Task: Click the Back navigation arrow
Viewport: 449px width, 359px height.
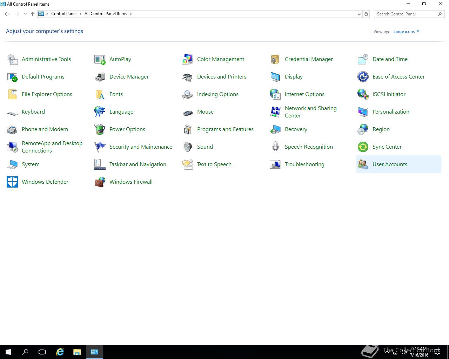Action: pyautogui.click(x=7, y=14)
